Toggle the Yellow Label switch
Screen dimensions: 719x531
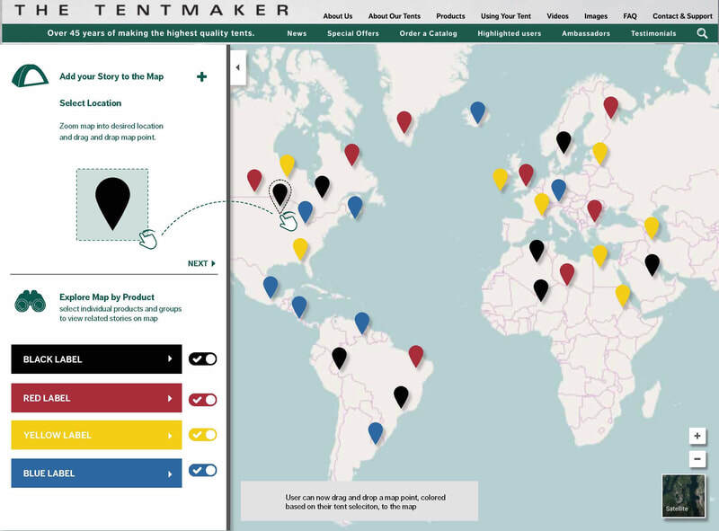coord(203,434)
